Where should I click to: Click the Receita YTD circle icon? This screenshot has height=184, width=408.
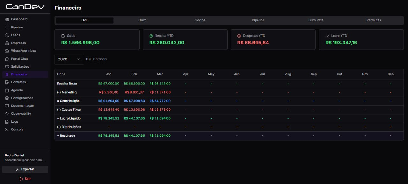click(151, 36)
